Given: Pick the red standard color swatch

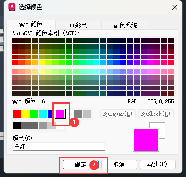Looking at the screenshot, I should pos(17,114).
